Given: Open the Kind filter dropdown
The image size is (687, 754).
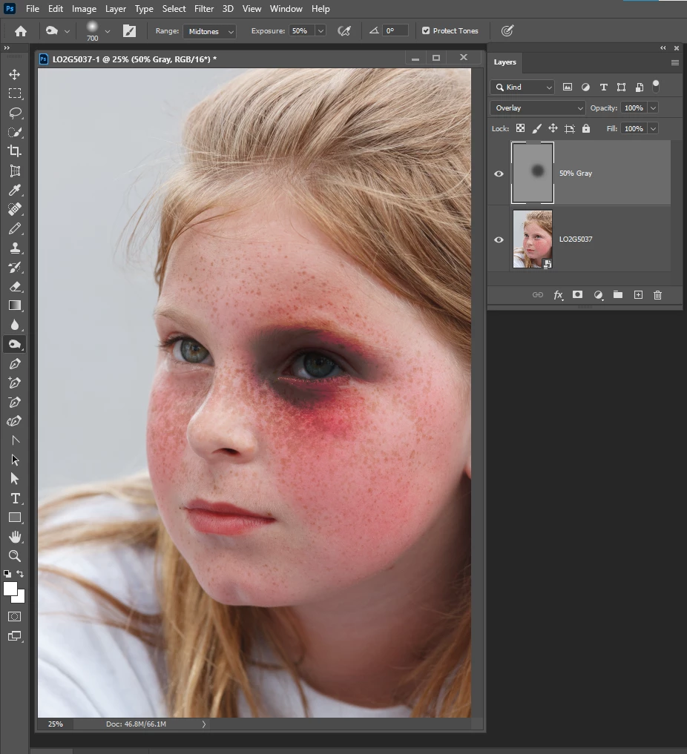Looking at the screenshot, I should (523, 87).
